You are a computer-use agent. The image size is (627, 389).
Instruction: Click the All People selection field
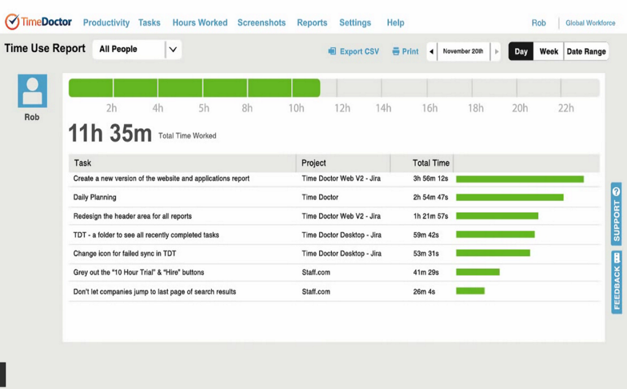click(137, 50)
